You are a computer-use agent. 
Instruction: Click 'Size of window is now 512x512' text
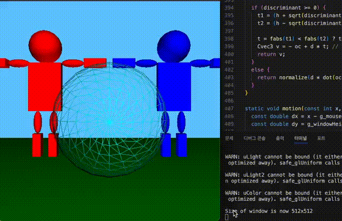point(269,211)
